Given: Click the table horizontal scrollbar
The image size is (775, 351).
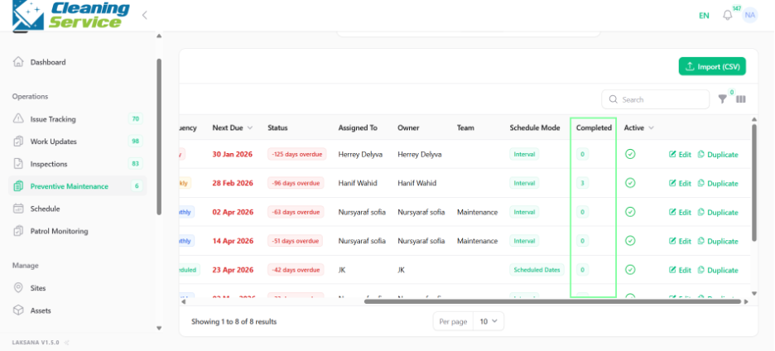Looking at the screenshot, I should [552, 301].
